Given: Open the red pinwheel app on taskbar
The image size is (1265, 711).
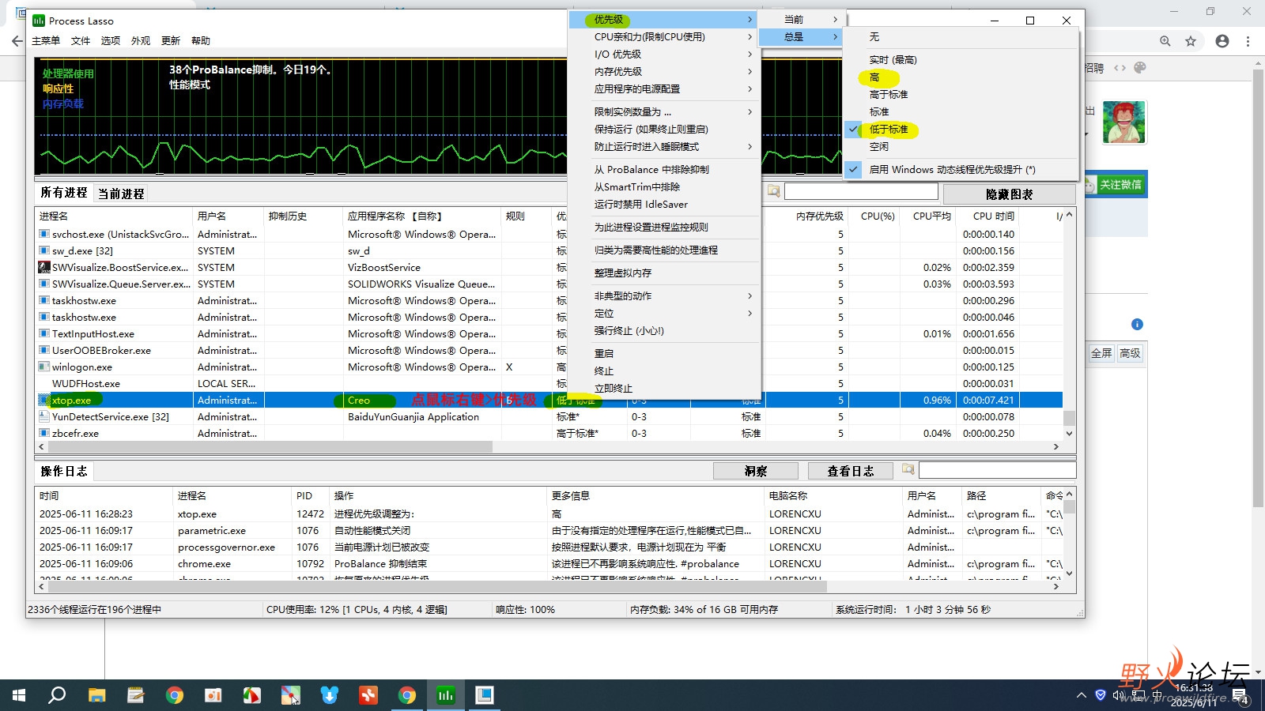Looking at the screenshot, I should (x=251, y=695).
